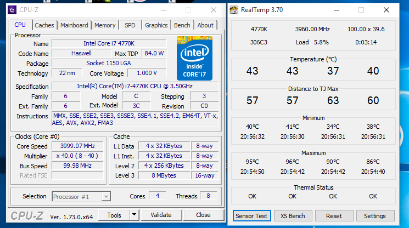Click the processor Name field 'Intel Core i7 4770K'

(109, 43)
